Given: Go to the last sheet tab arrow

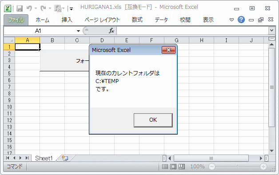Looking at the screenshot, I should 27,158.
